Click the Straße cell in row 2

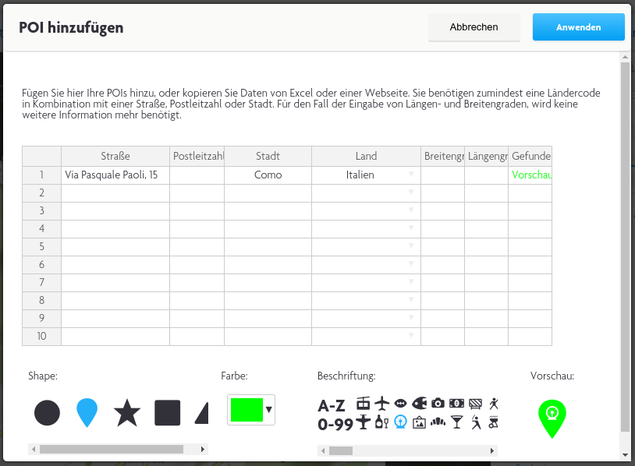point(115,192)
